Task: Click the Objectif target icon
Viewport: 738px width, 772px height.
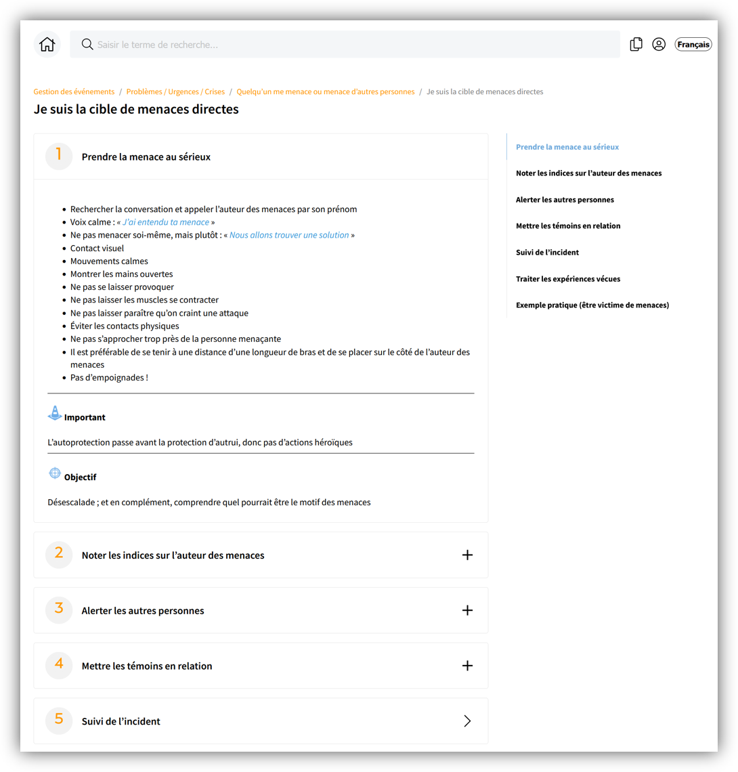Action: pyautogui.click(x=55, y=473)
